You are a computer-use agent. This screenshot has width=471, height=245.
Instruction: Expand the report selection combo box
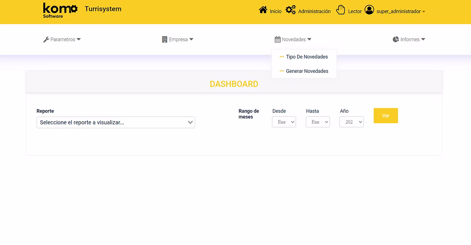point(116,122)
